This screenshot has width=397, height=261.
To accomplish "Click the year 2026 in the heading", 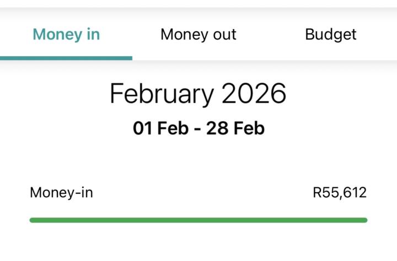I will click(254, 94).
